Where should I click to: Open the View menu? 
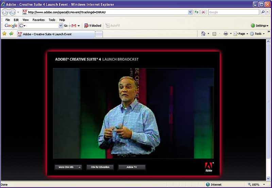(26, 20)
